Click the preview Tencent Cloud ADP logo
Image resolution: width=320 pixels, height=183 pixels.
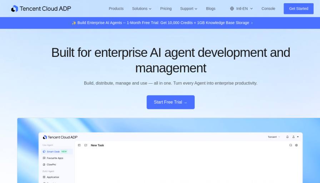[60, 137]
